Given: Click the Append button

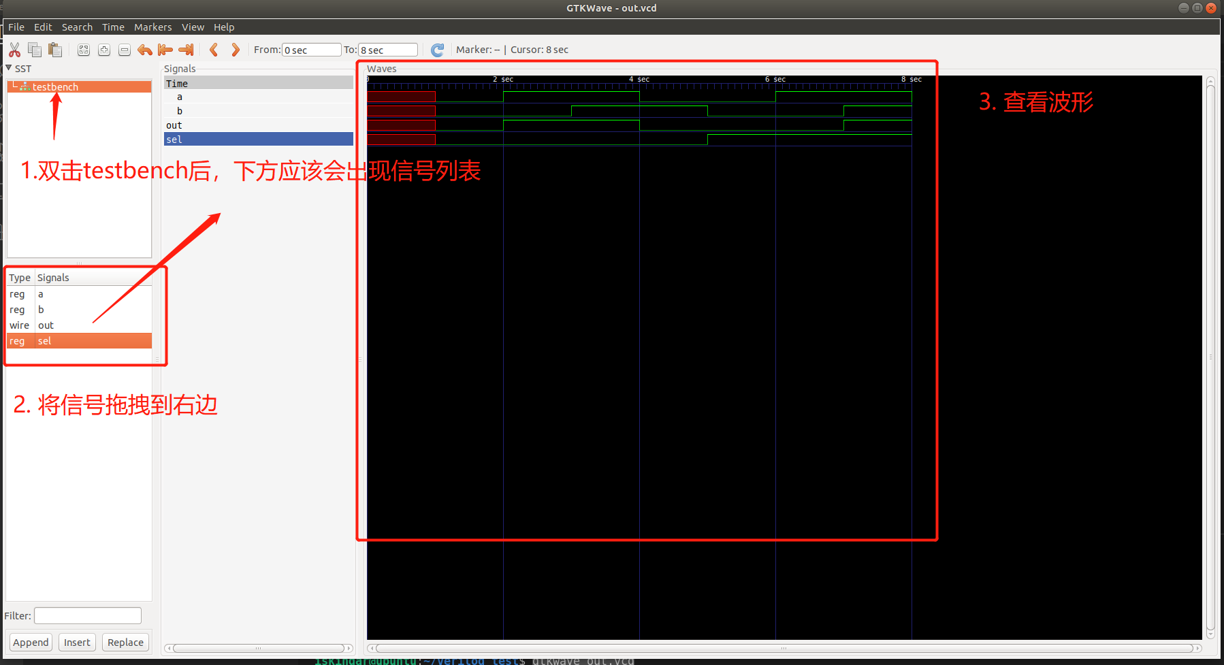Looking at the screenshot, I should tap(31, 643).
